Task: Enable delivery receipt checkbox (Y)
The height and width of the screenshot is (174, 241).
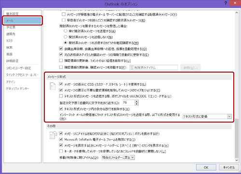Action: [x=64, y=14]
